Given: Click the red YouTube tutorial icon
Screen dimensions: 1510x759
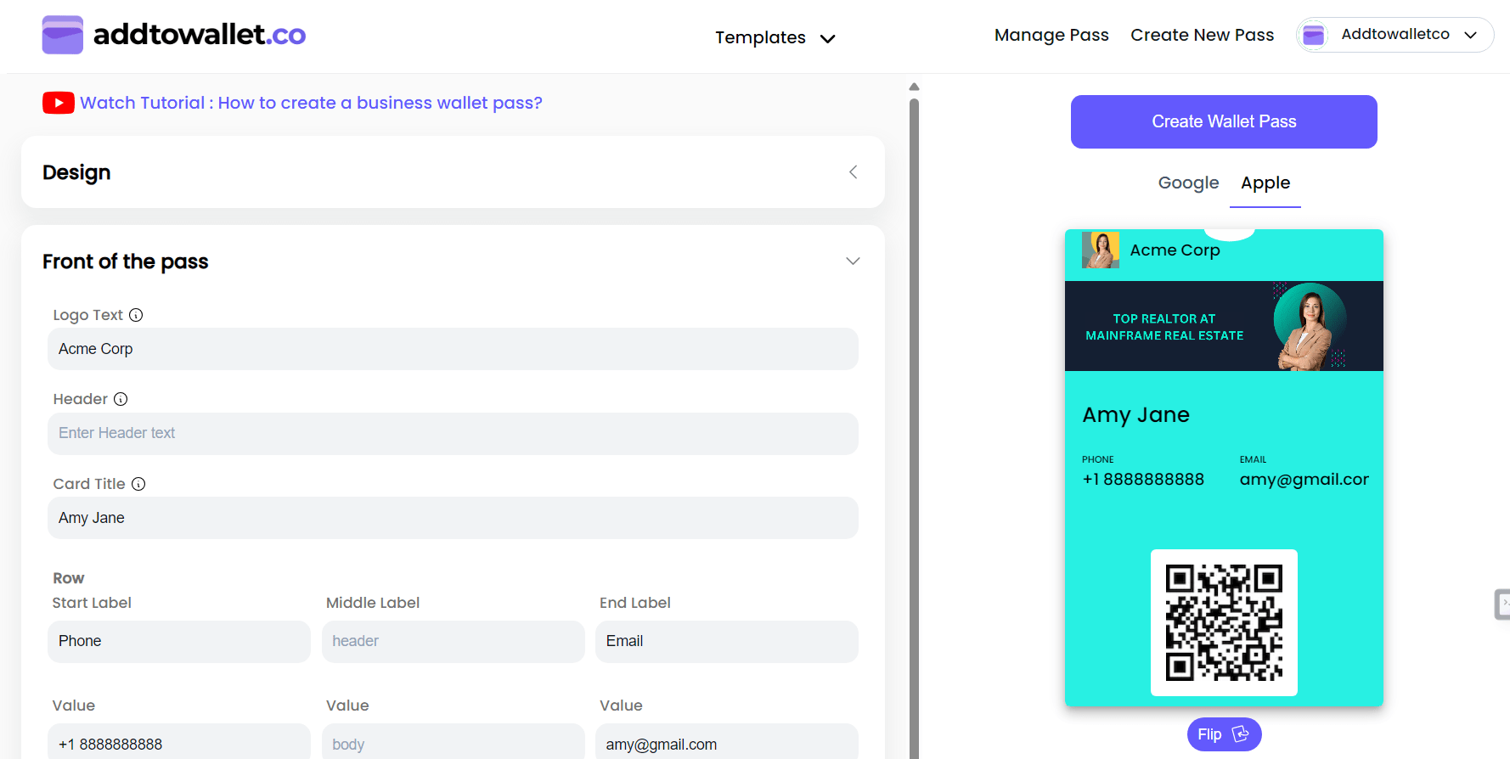Looking at the screenshot, I should click(58, 103).
